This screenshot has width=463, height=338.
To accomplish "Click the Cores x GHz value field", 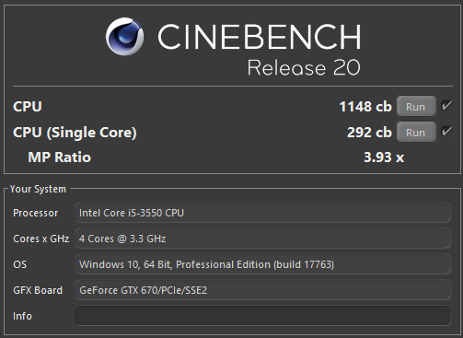I will (x=262, y=239).
